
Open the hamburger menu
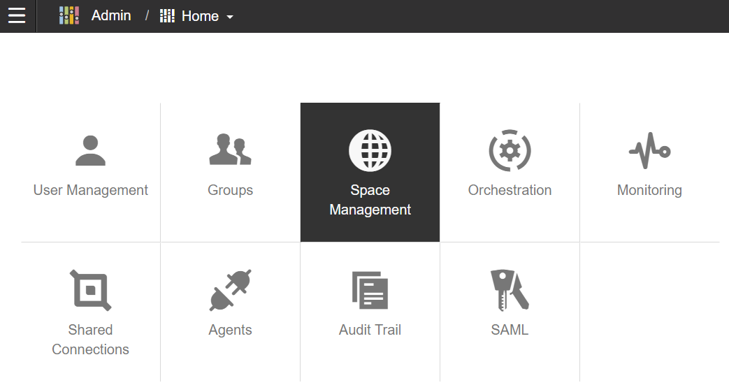tap(17, 16)
